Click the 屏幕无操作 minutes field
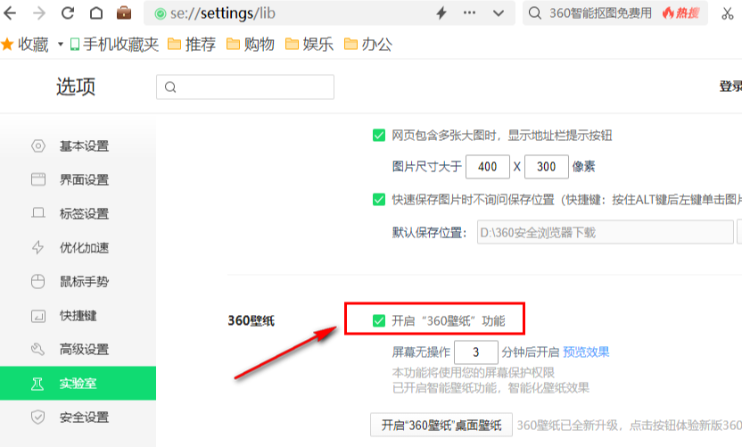The height and width of the screenshot is (447, 742). (476, 352)
